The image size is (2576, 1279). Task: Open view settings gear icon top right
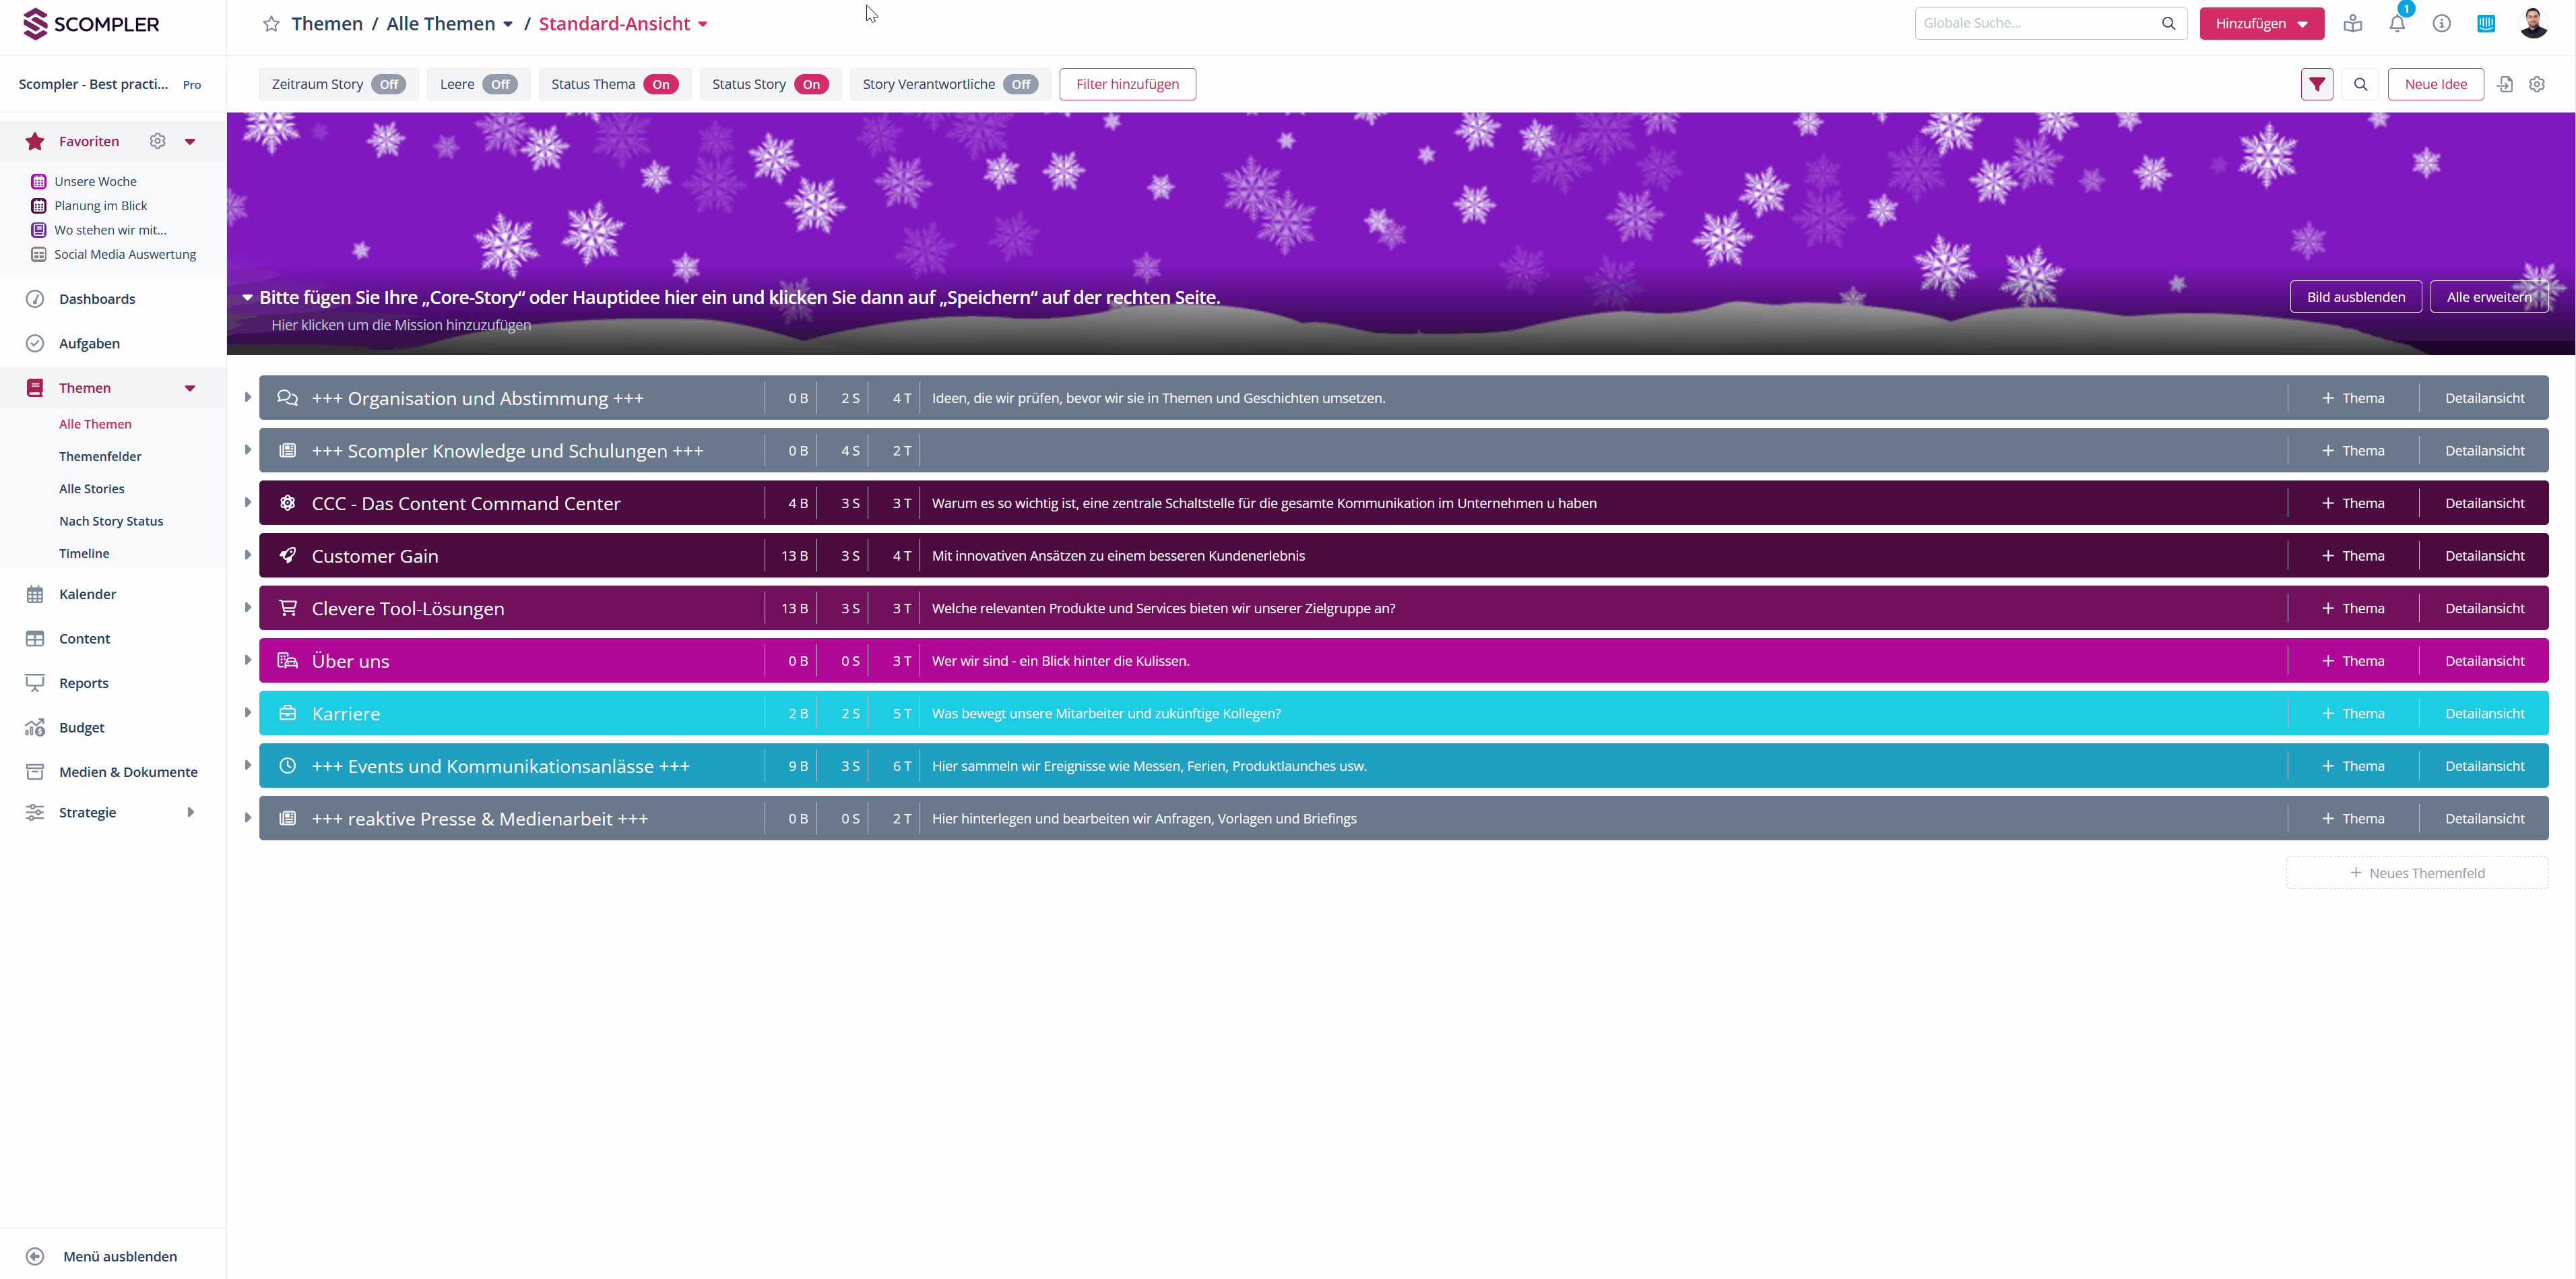[x=2536, y=84]
